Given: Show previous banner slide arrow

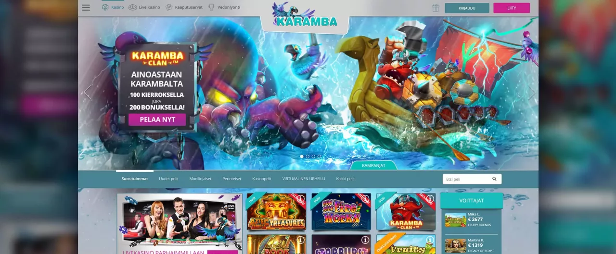Looking at the screenshot, I should [x=88, y=93].
